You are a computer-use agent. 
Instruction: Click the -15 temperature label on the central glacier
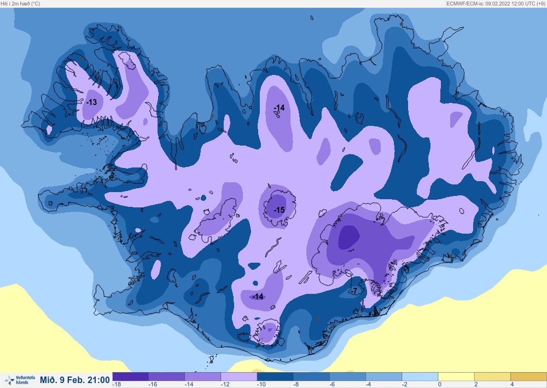coord(279,210)
